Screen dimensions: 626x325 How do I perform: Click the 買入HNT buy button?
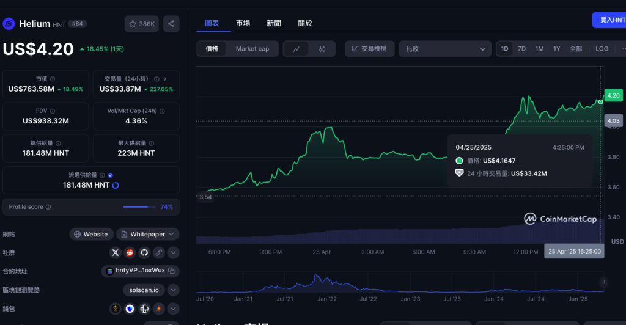[609, 20]
